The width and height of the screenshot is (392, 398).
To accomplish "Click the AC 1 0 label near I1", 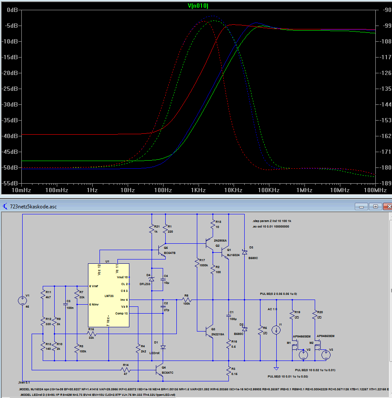I will tap(272, 309).
